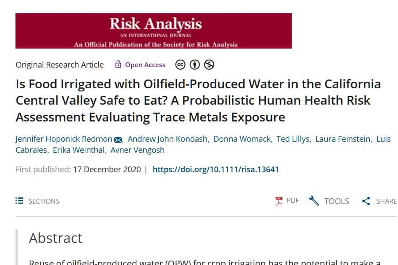Click the Open Access label

(145, 64)
